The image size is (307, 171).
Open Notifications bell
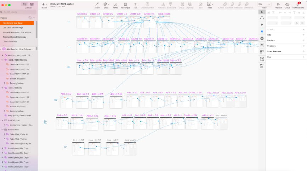[x=298, y=4]
